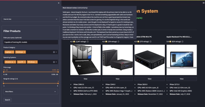Click View under the Apple Macbook Pro
Image resolution: width=205 pixels, height=107 pixels.
coord(182,79)
